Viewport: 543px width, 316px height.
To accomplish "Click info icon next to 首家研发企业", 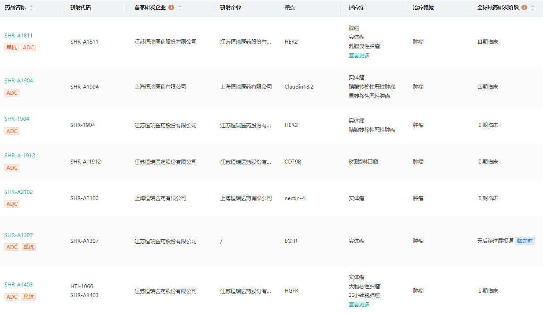I will click(171, 8).
